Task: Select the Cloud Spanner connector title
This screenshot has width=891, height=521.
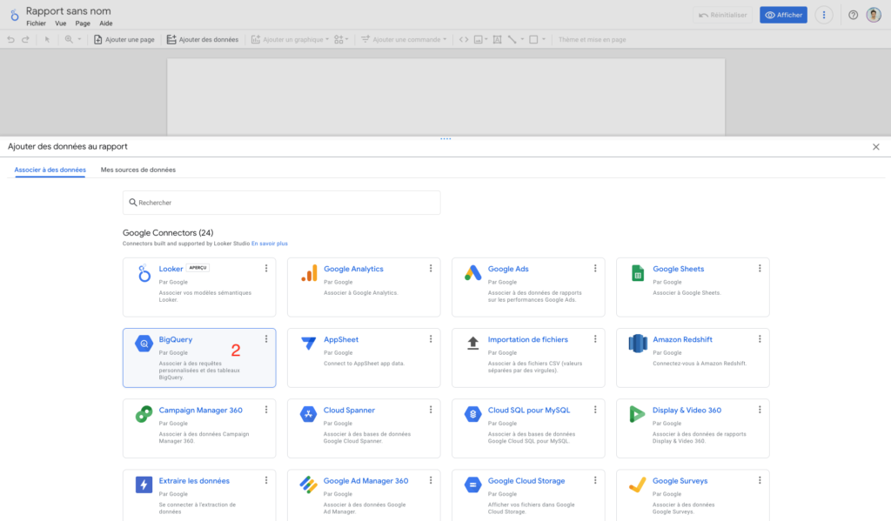Action: [x=349, y=411]
